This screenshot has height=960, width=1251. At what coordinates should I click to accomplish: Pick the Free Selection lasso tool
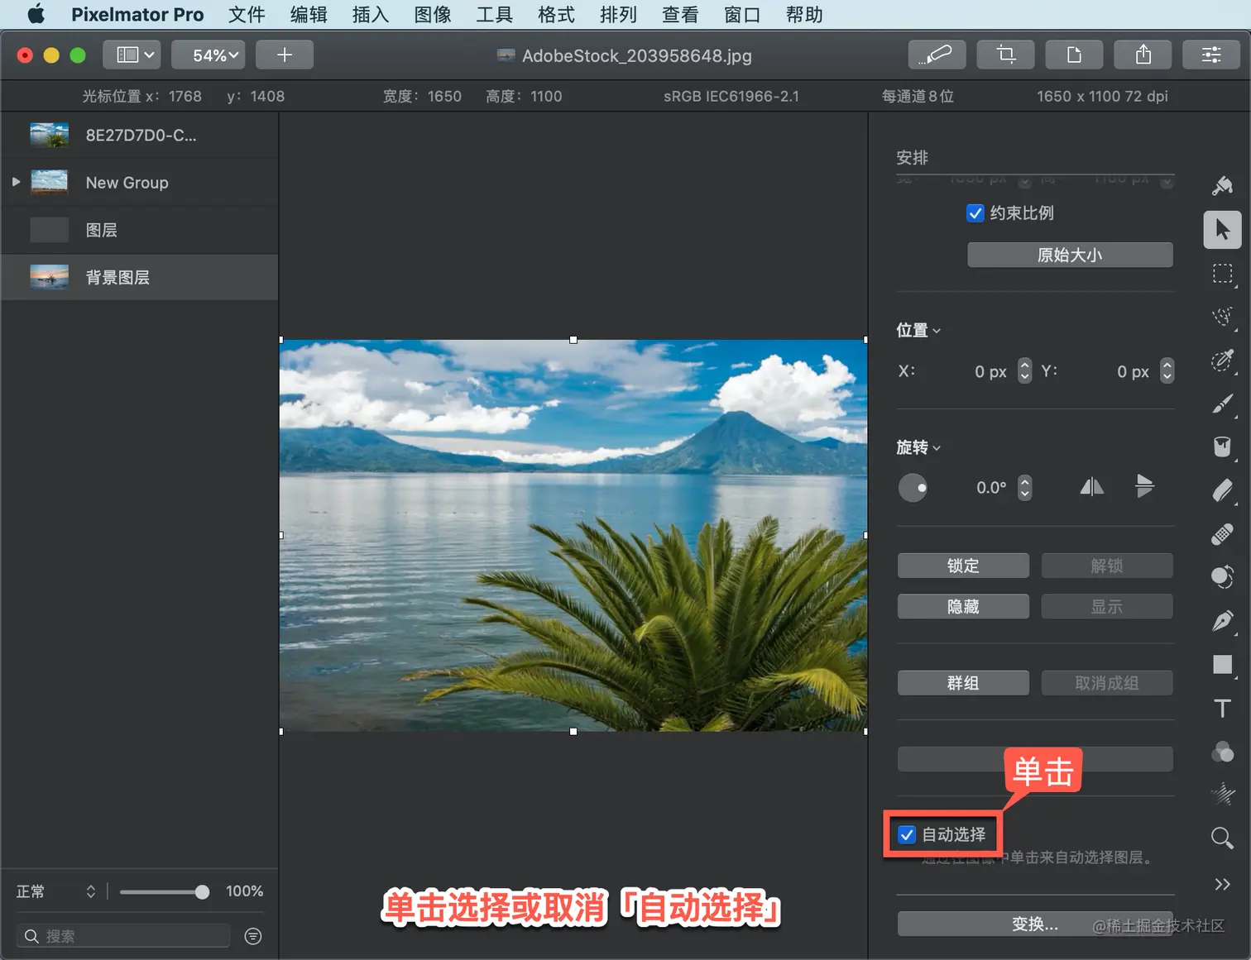click(x=1222, y=317)
